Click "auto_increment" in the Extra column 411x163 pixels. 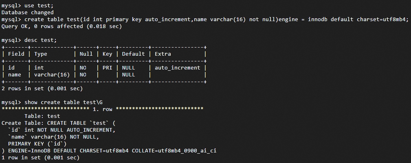tap(178, 68)
